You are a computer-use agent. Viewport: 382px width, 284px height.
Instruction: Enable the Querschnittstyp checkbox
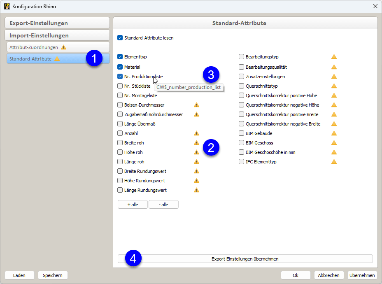click(x=242, y=86)
